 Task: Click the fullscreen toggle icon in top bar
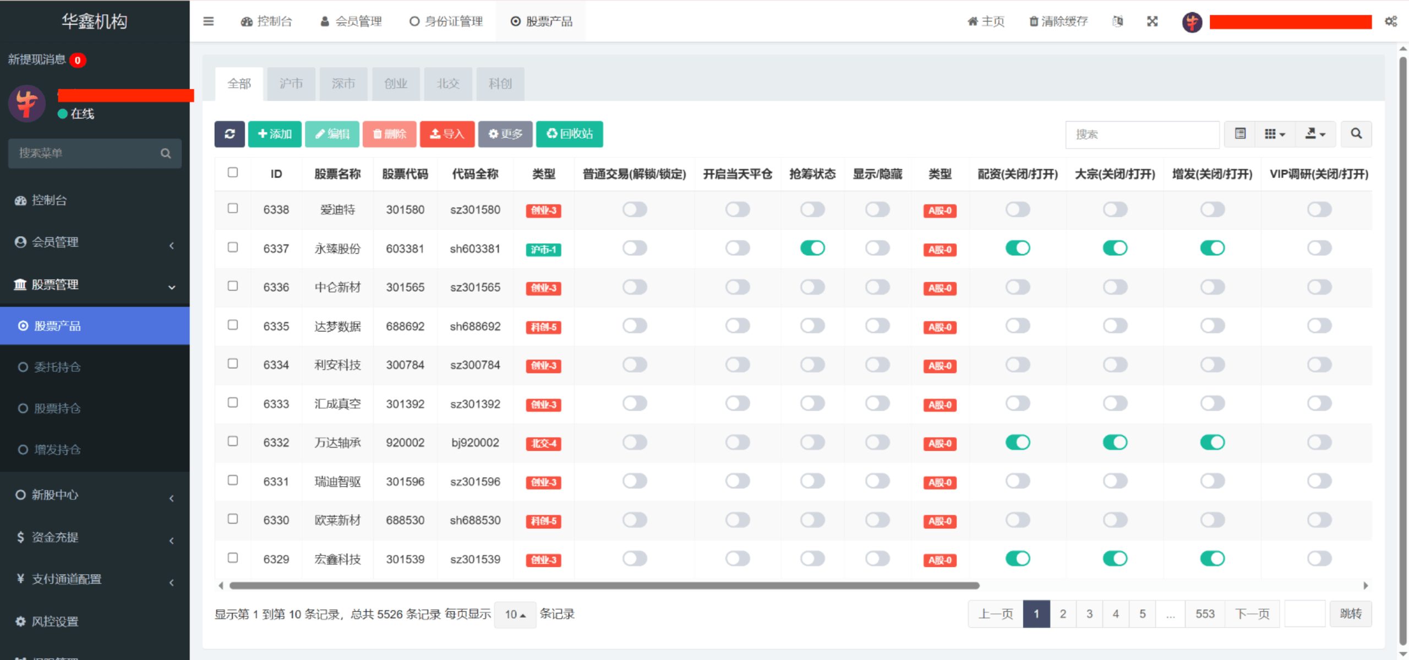coord(1152,21)
